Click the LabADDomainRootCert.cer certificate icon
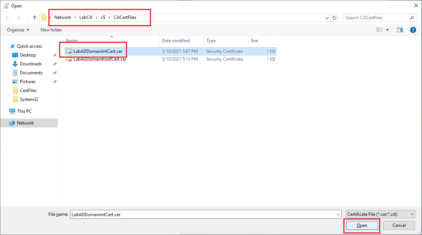This screenshot has height=235, width=422. 69,59
